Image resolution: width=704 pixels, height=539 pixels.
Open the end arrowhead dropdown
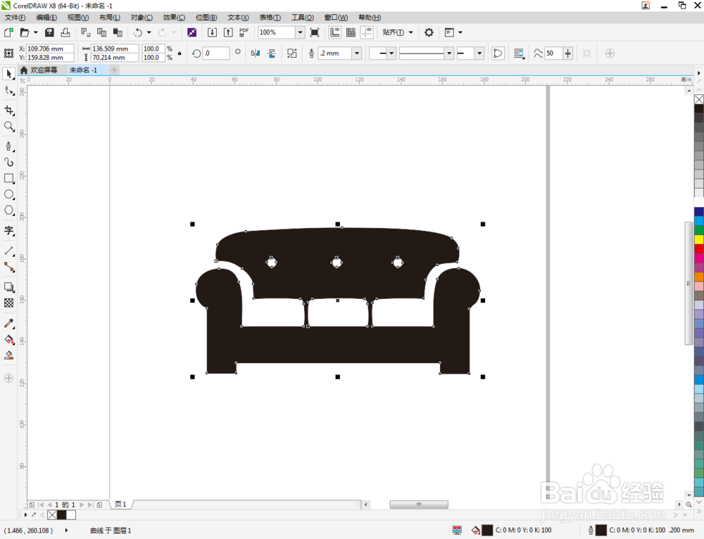click(479, 53)
